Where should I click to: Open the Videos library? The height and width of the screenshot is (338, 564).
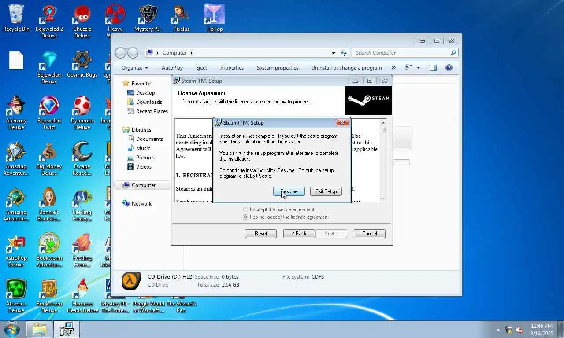click(140, 167)
